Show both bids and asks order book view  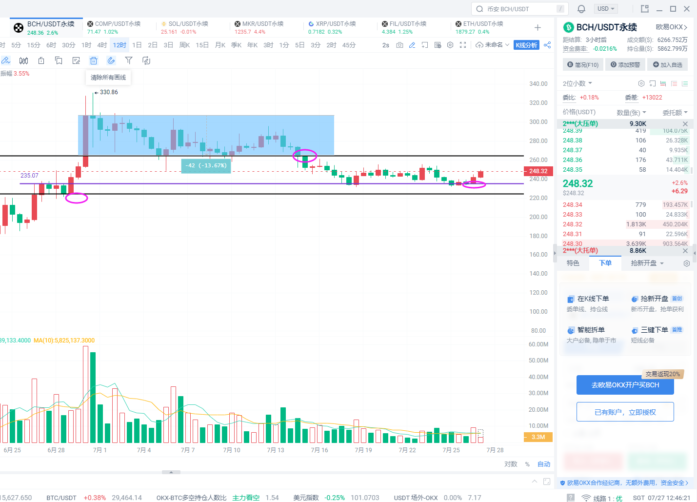click(663, 83)
